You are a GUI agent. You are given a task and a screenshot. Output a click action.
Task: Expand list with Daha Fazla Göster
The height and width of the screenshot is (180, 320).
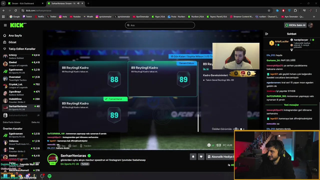coord(12,122)
